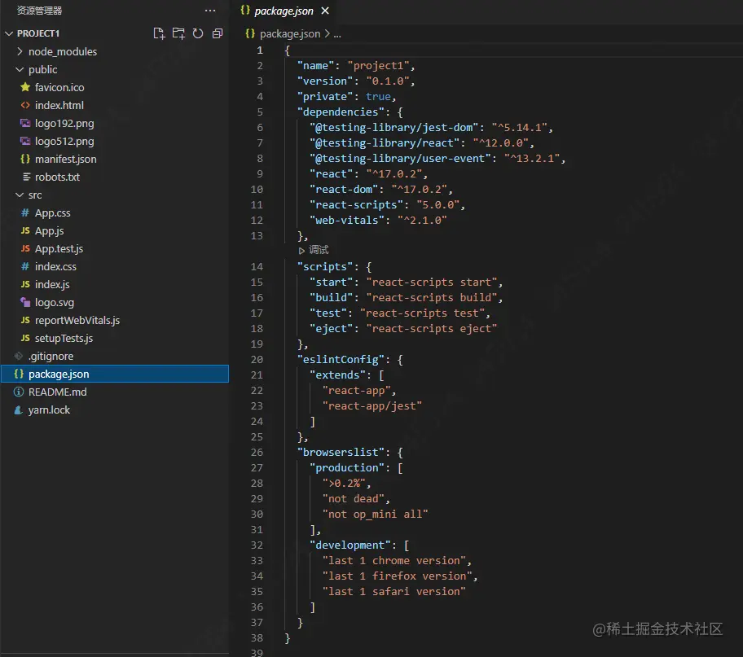This screenshot has width=743, height=657.
Task: Refresh the explorer with the refresh icon
Action: pos(198,33)
